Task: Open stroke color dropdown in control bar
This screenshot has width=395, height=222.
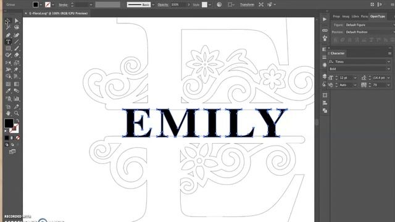Action: coord(53,4)
